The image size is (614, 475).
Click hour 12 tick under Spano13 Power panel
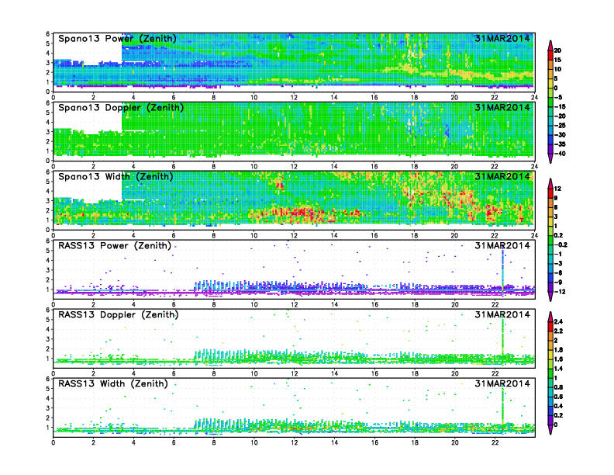[294, 98]
